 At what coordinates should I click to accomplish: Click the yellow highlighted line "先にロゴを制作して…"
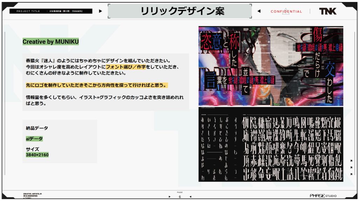click(x=97, y=85)
